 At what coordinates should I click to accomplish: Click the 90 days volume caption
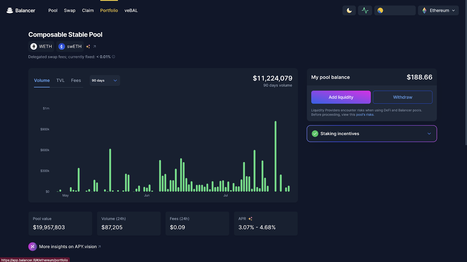(278, 85)
